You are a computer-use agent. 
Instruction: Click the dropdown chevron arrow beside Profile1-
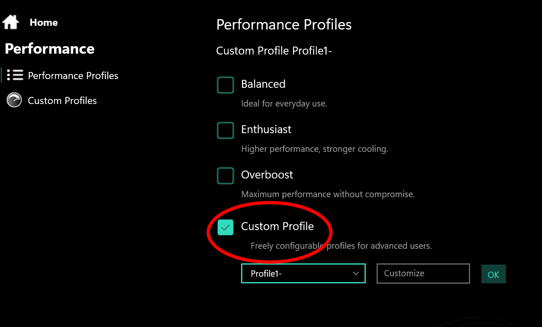click(355, 273)
